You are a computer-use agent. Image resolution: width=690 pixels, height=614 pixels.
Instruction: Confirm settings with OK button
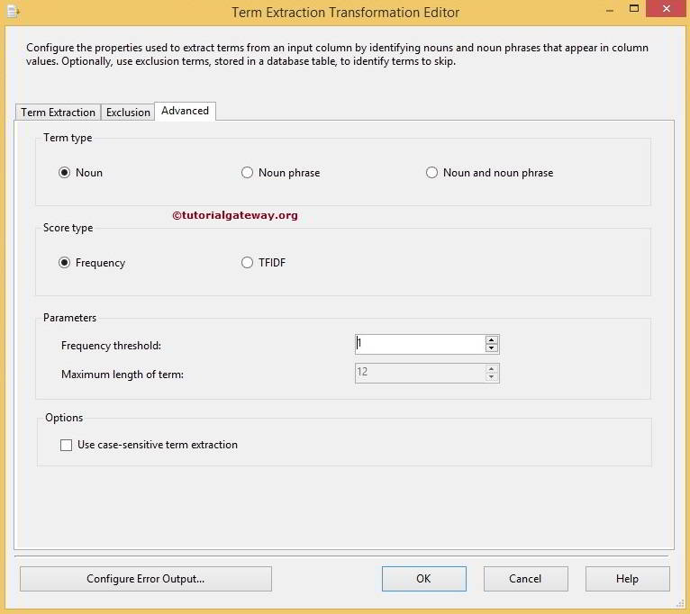[423, 579]
